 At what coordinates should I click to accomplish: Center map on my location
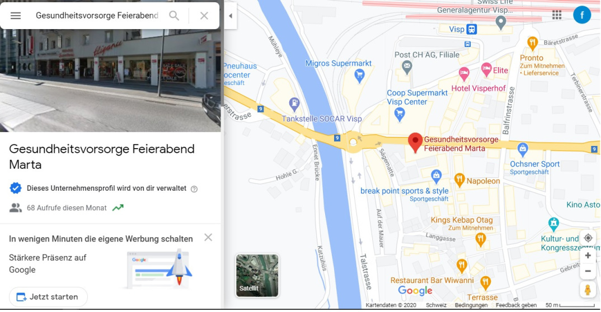(588, 238)
